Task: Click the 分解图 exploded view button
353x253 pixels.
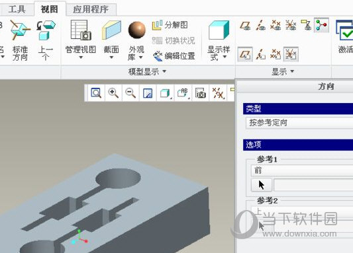Action: (x=170, y=25)
